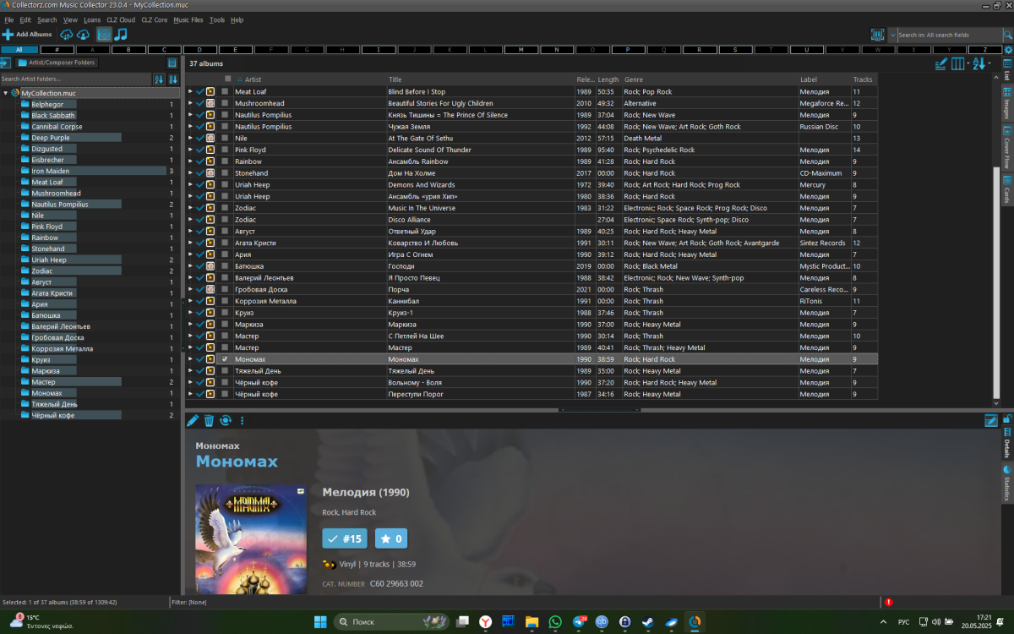This screenshot has height=634, width=1014.
Task: Check the Mushroomhead row checkbox
Action: (x=226, y=103)
